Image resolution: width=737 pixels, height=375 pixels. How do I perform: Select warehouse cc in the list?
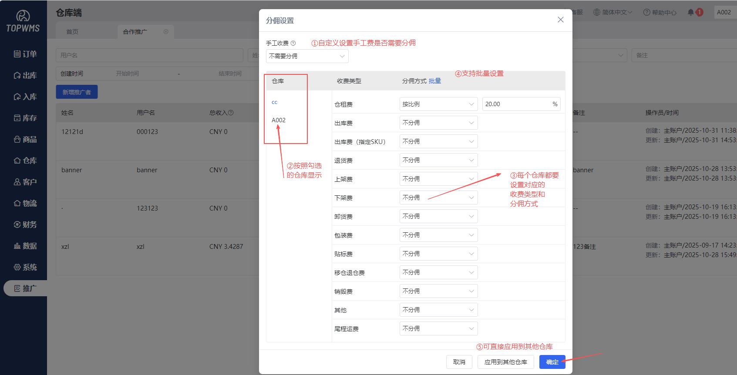[274, 102]
